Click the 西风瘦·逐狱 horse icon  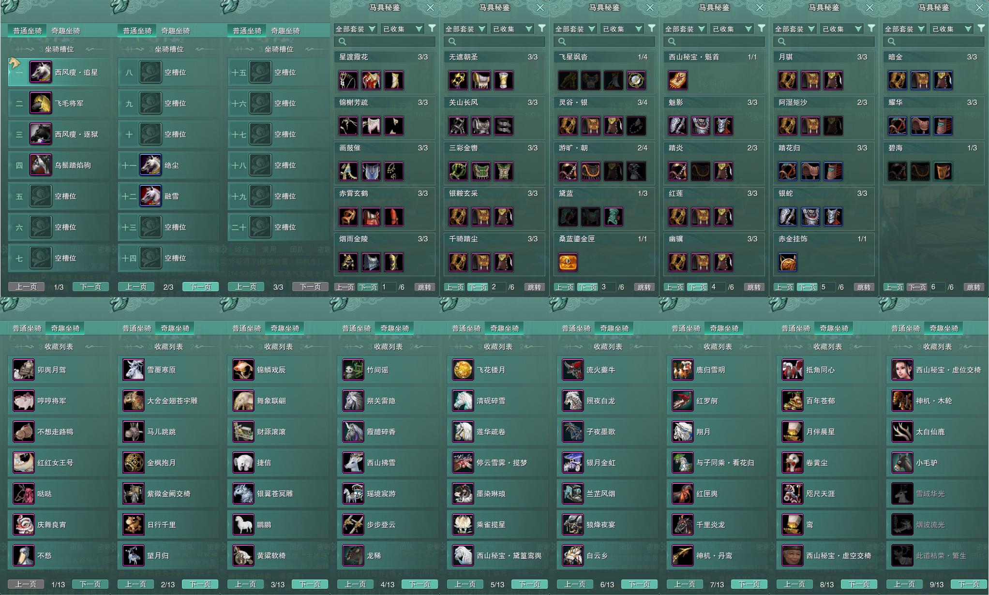41,134
